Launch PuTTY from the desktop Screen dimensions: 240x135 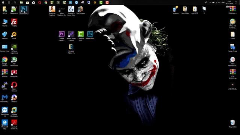[4, 86]
